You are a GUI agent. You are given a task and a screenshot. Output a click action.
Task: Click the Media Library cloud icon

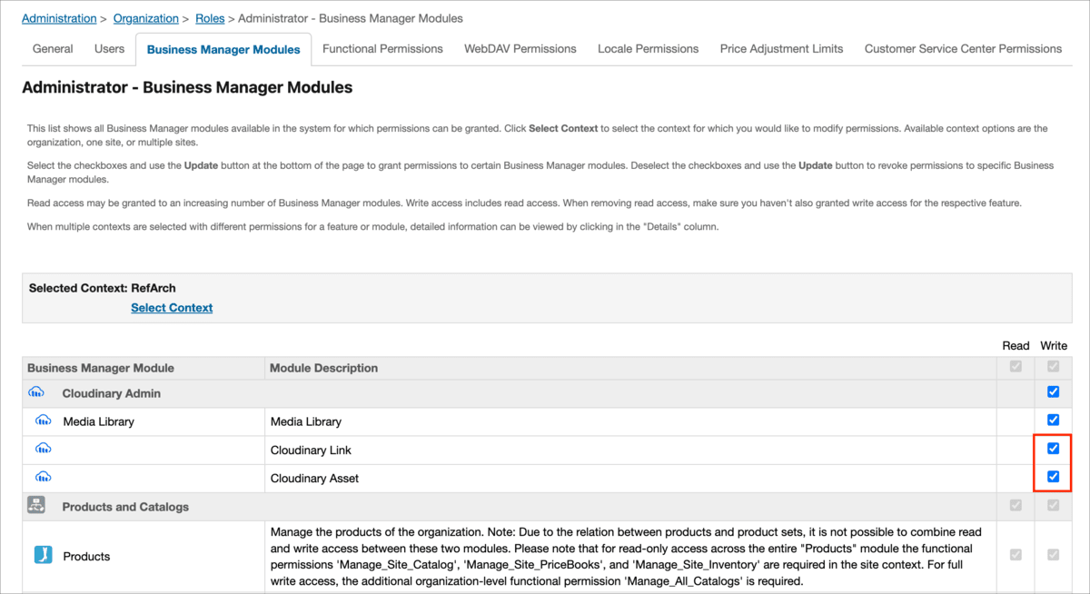tap(43, 421)
